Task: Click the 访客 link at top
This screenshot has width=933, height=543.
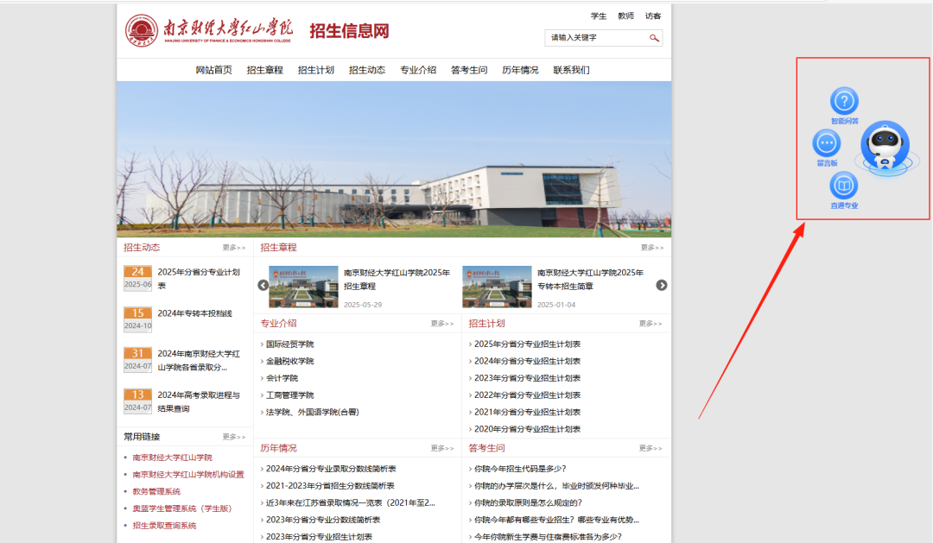Action: coord(653,16)
